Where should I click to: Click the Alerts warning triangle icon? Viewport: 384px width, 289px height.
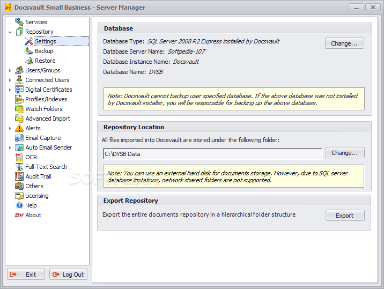click(x=19, y=128)
